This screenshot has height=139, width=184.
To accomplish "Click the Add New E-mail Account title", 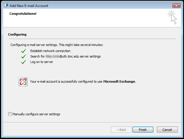I will (29, 6).
